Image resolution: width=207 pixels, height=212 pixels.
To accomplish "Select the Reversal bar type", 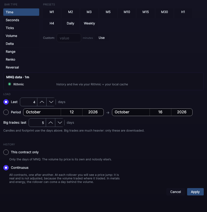I will pyautogui.click(x=21, y=67).
